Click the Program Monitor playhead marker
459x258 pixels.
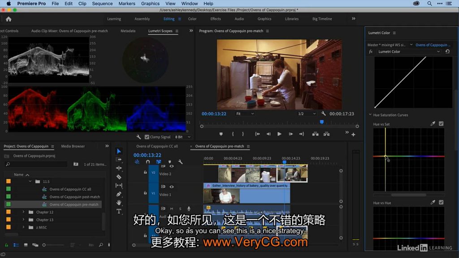pyautogui.click(x=322, y=122)
